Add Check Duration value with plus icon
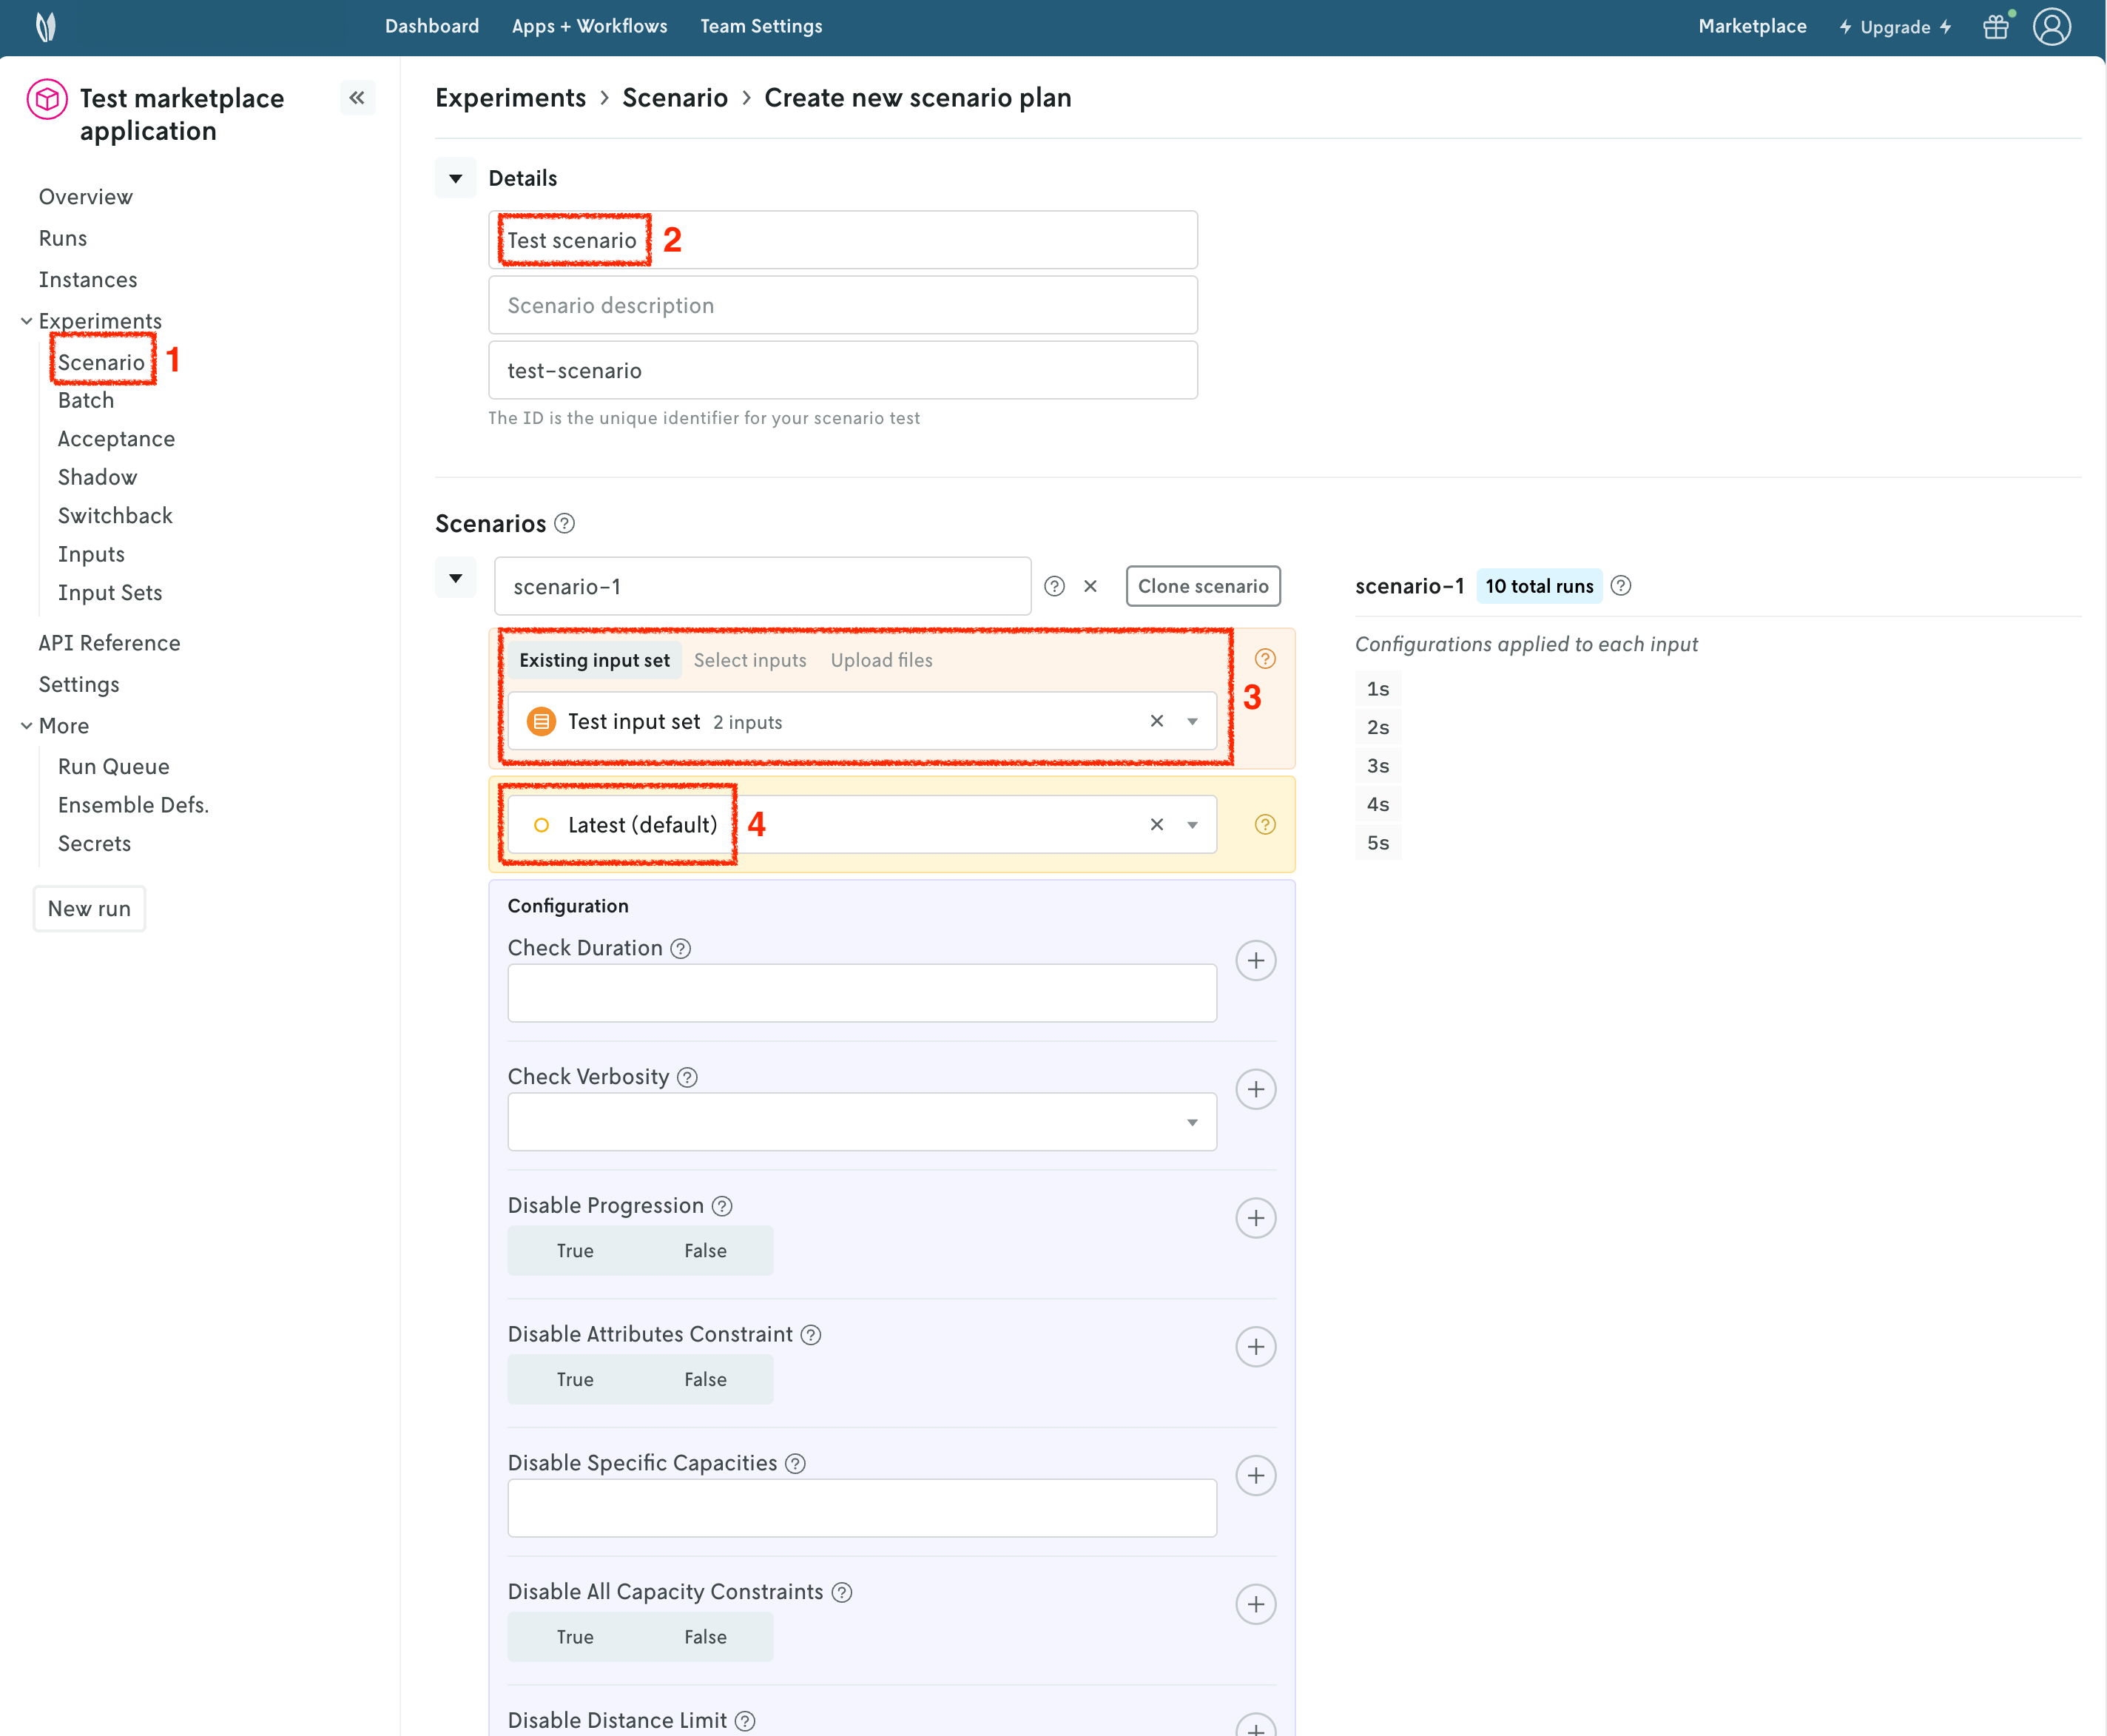Screen dimensions: 2107x1736 coord(1255,961)
